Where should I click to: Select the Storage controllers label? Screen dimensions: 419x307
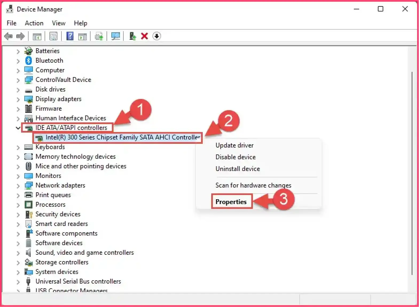pos(62,262)
